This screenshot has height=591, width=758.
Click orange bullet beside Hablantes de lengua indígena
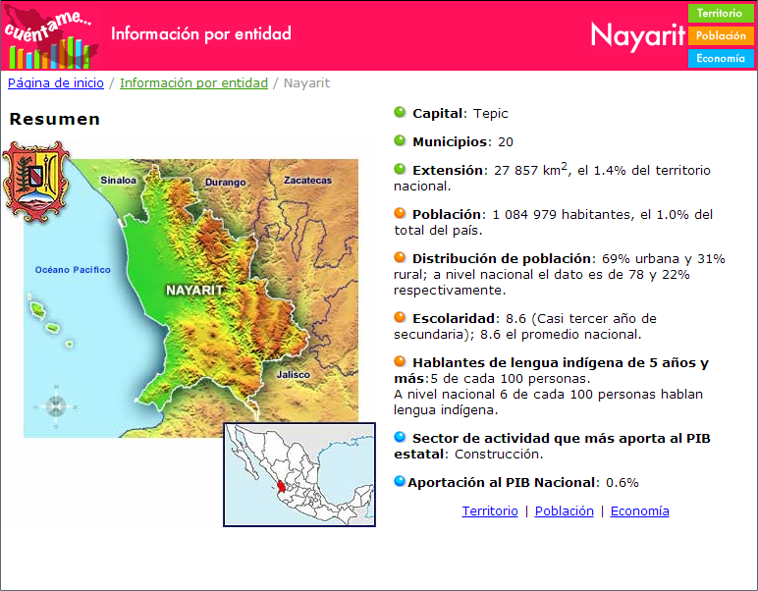(400, 361)
